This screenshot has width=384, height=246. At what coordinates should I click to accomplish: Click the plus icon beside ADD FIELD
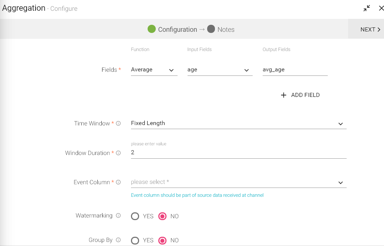coord(284,95)
